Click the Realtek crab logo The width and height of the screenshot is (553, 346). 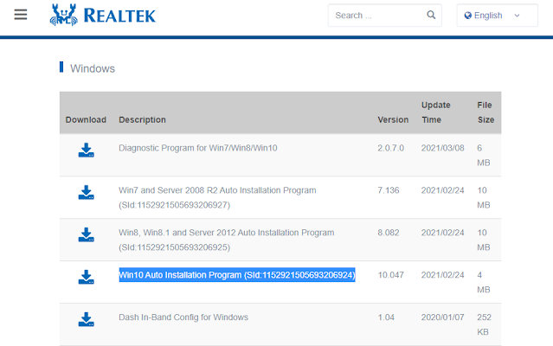(63, 15)
